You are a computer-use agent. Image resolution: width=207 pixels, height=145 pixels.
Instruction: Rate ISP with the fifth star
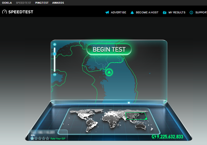[x=47, y=138]
